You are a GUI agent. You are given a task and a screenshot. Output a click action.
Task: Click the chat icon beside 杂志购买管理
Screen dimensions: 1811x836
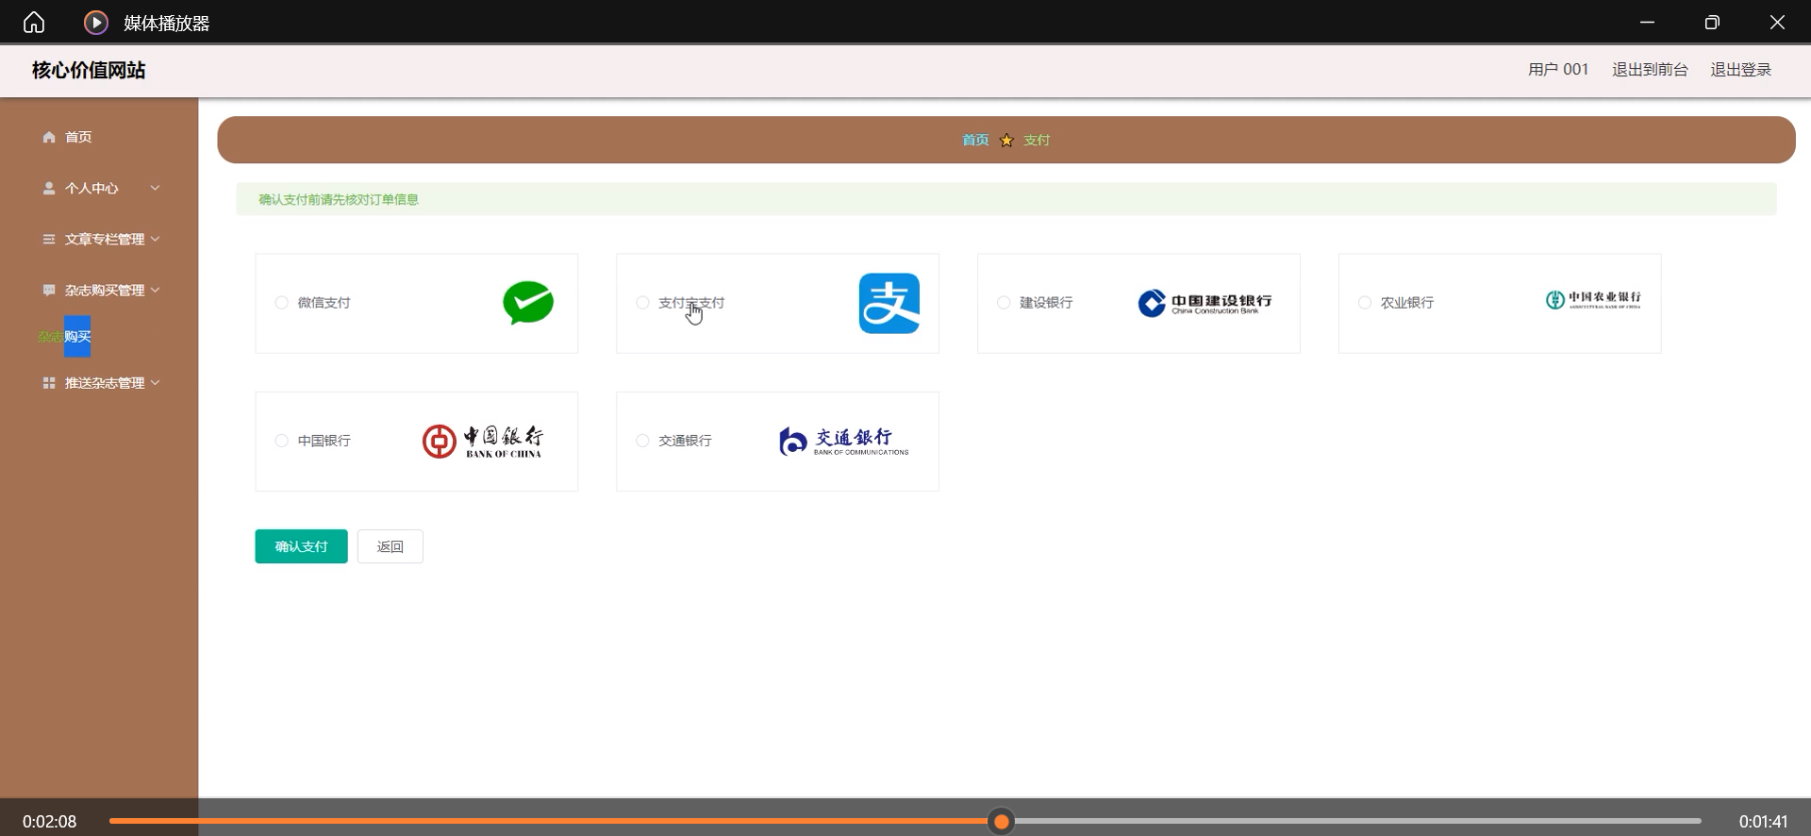(49, 290)
